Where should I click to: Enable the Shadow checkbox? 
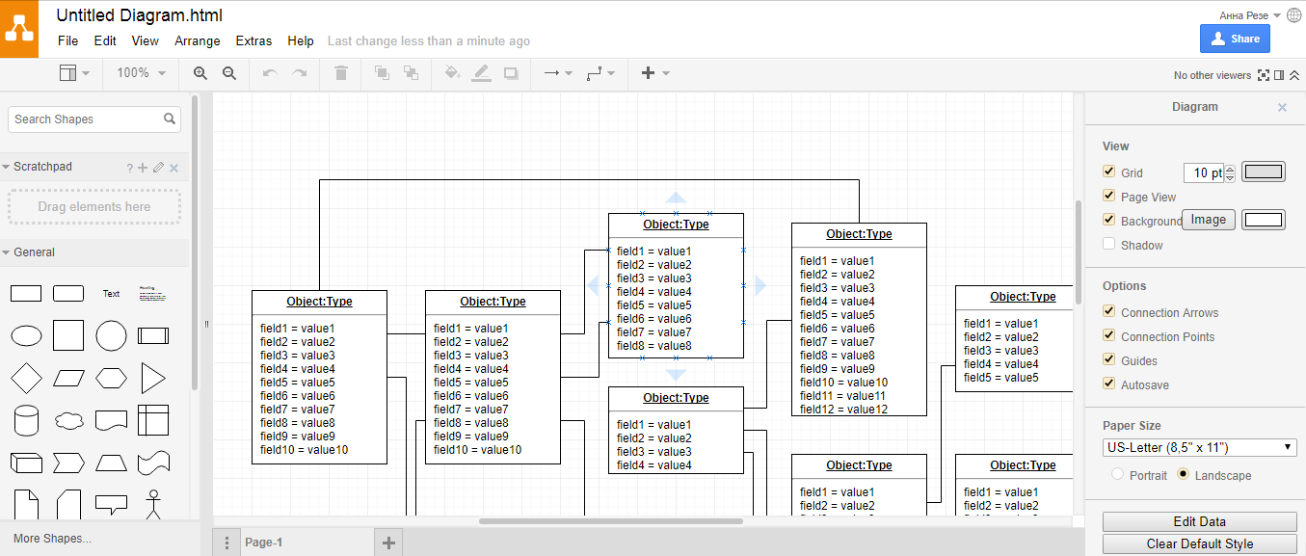(1109, 245)
